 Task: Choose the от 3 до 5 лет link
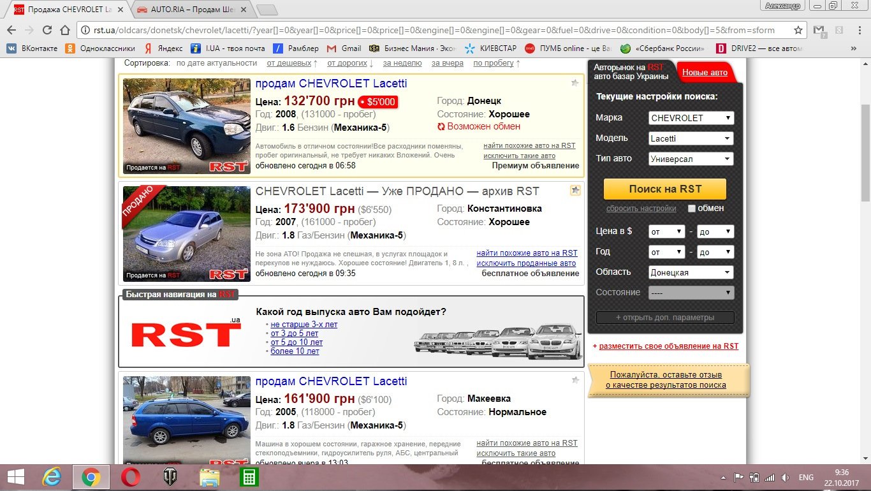tap(295, 333)
